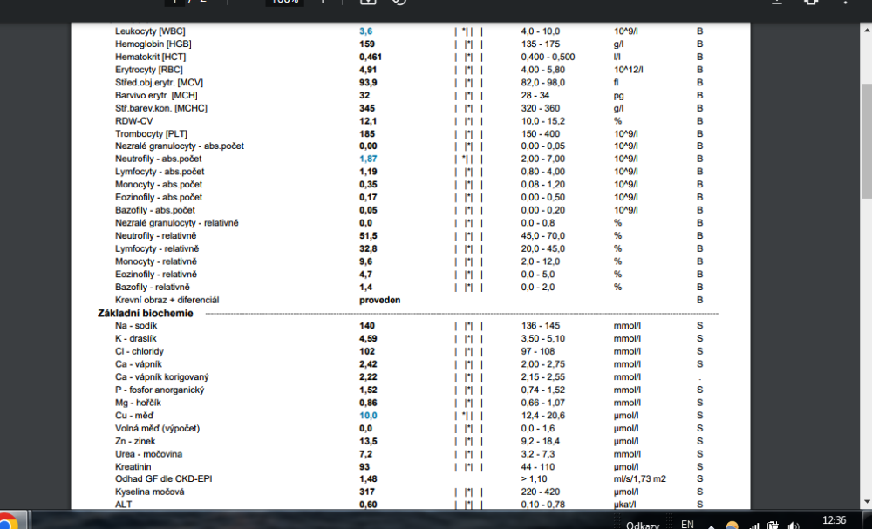
Task: Open the PDF viewer more actions menu
Action: [846, 3]
